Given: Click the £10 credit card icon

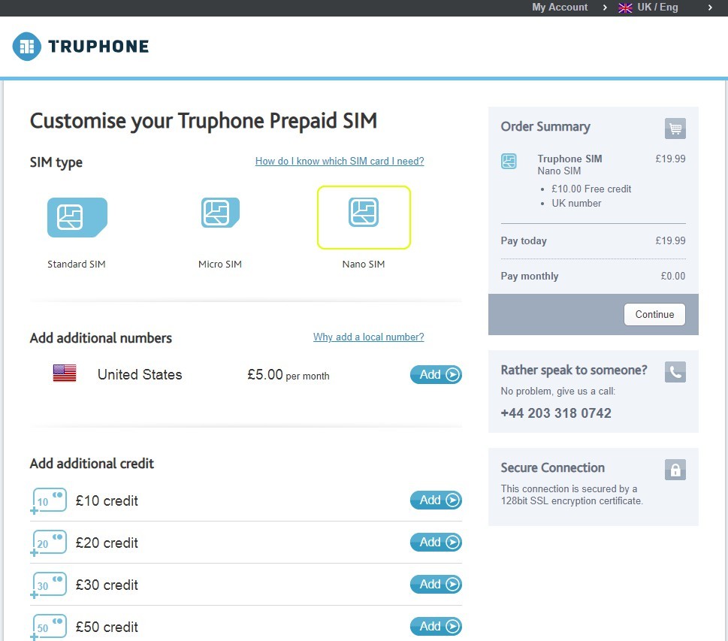Looking at the screenshot, I should click(x=49, y=500).
